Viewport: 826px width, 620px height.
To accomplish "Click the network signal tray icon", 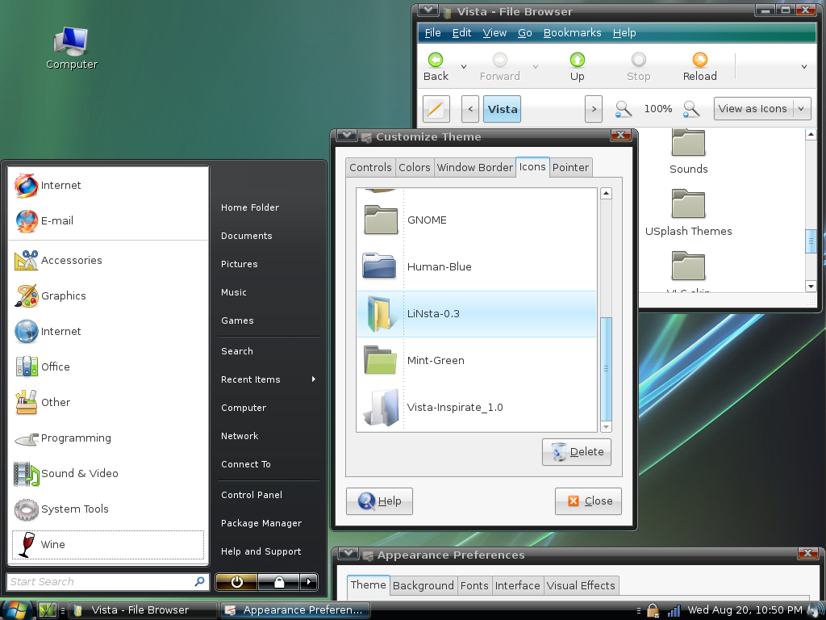I will 674,610.
